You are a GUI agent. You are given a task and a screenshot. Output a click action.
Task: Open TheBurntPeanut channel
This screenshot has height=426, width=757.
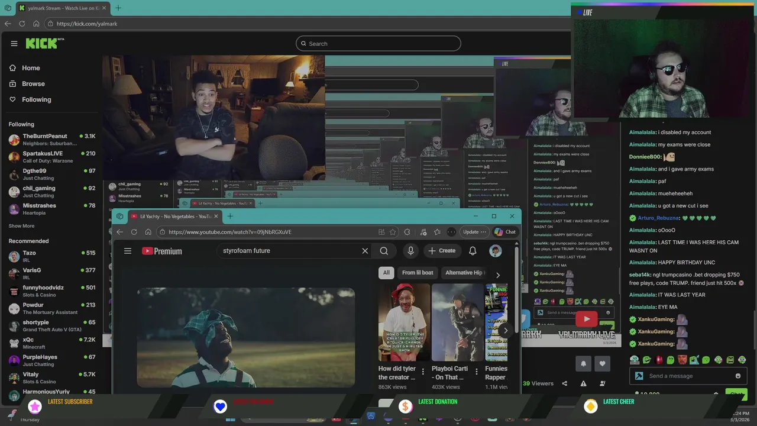coord(52,140)
